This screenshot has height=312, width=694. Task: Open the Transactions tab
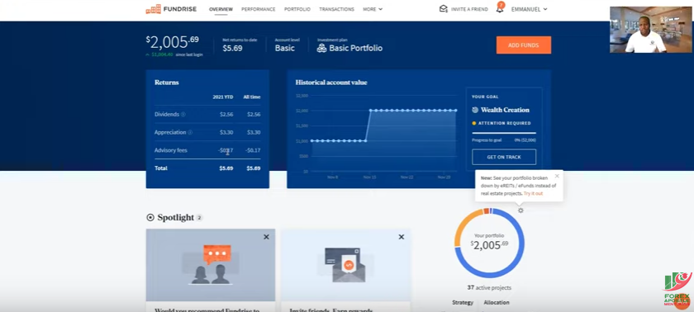point(336,9)
